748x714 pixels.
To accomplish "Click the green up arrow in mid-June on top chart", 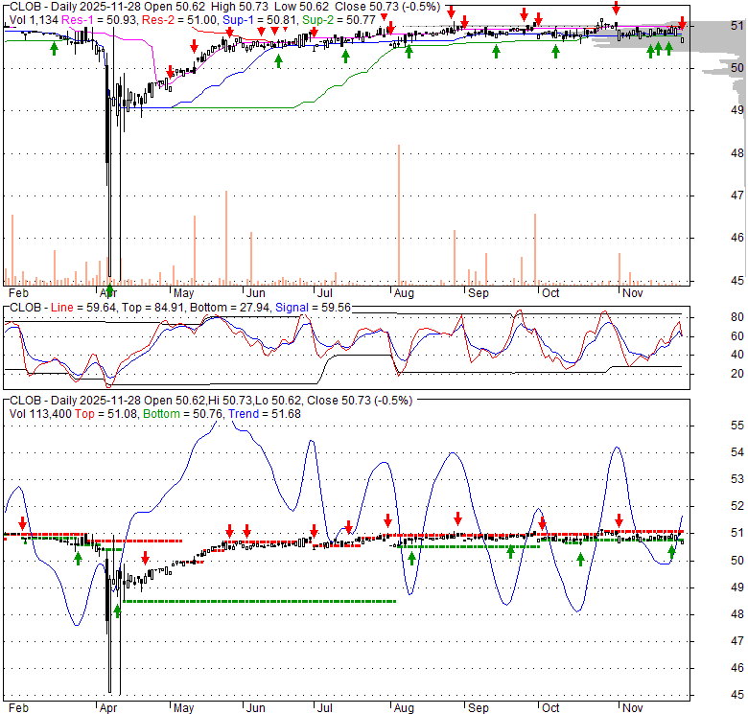I will coord(278,60).
